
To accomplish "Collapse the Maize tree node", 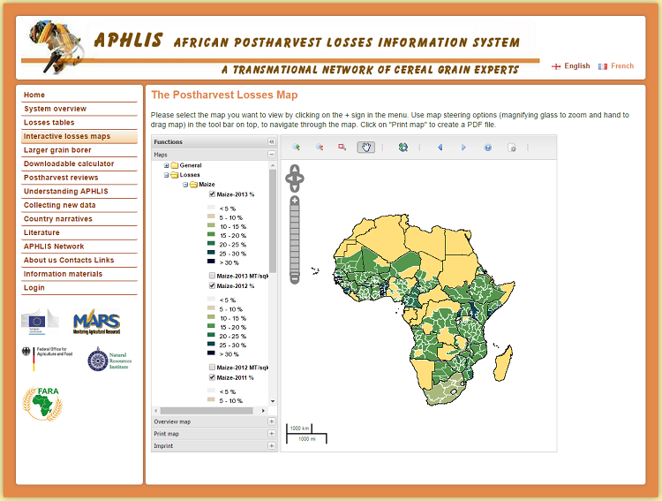I will 185,185.
